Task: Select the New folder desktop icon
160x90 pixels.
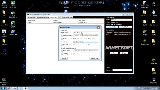Action: tap(4, 23)
